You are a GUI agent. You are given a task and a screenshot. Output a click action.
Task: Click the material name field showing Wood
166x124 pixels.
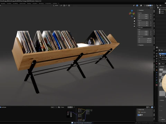[x=164, y=64]
